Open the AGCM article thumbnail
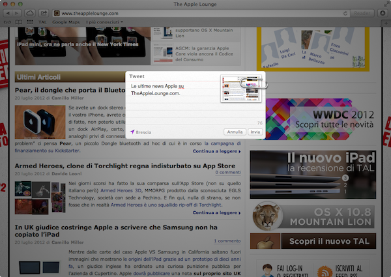This screenshot has width=391, height=277. [x=163, y=53]
